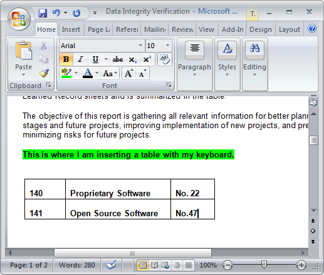The image size is (324, 275).
Task: Apply the font color
Action: click(x=88, y=73)
